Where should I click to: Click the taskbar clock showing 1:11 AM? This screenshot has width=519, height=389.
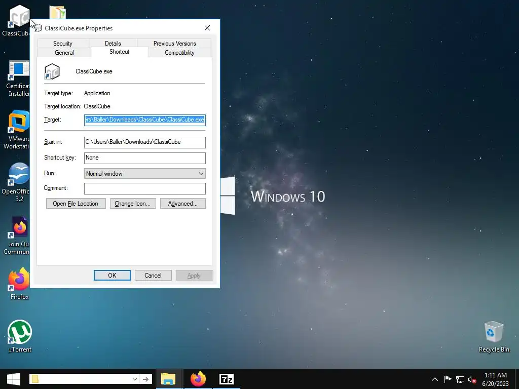[495, 379]
